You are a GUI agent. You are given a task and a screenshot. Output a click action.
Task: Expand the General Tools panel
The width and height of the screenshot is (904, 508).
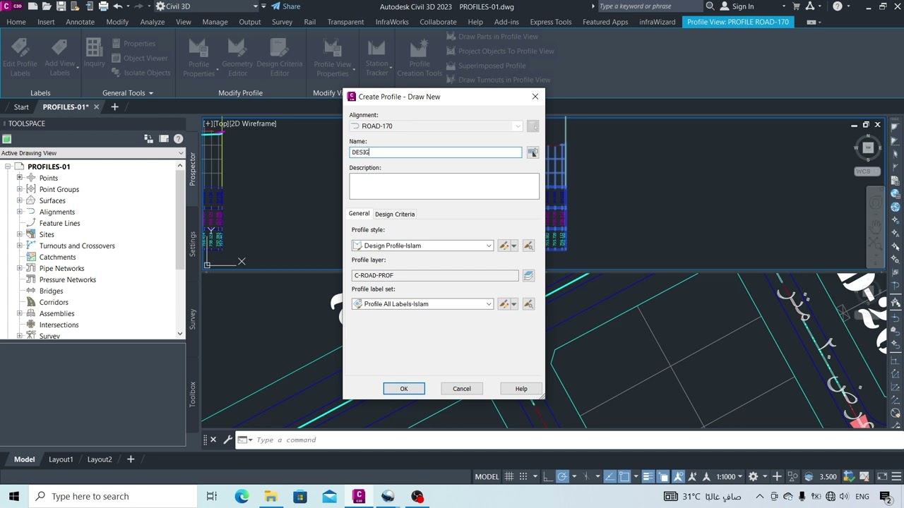128,93
